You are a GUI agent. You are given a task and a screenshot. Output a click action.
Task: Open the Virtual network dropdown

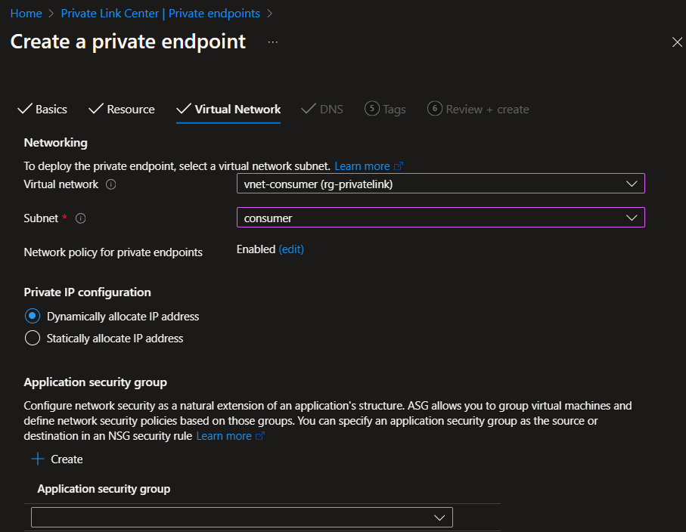pyautogui.click(x=440, y=184)
